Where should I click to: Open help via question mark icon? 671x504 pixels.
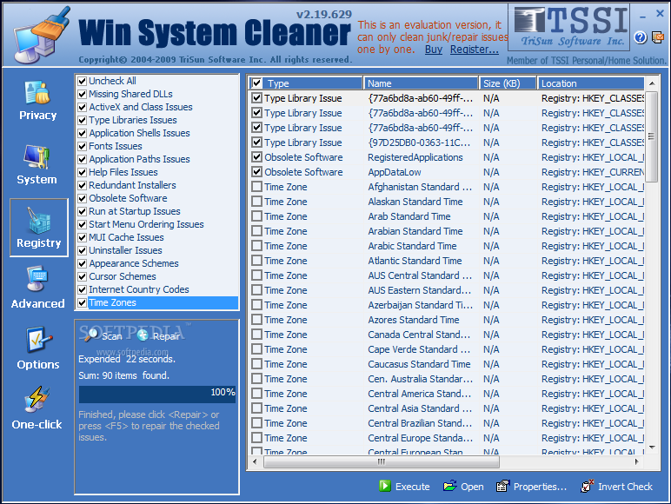click(x=641, y=37)
